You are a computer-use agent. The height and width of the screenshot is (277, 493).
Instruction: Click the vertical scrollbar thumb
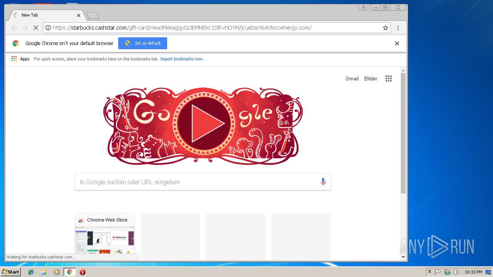(x=403, y=133)
